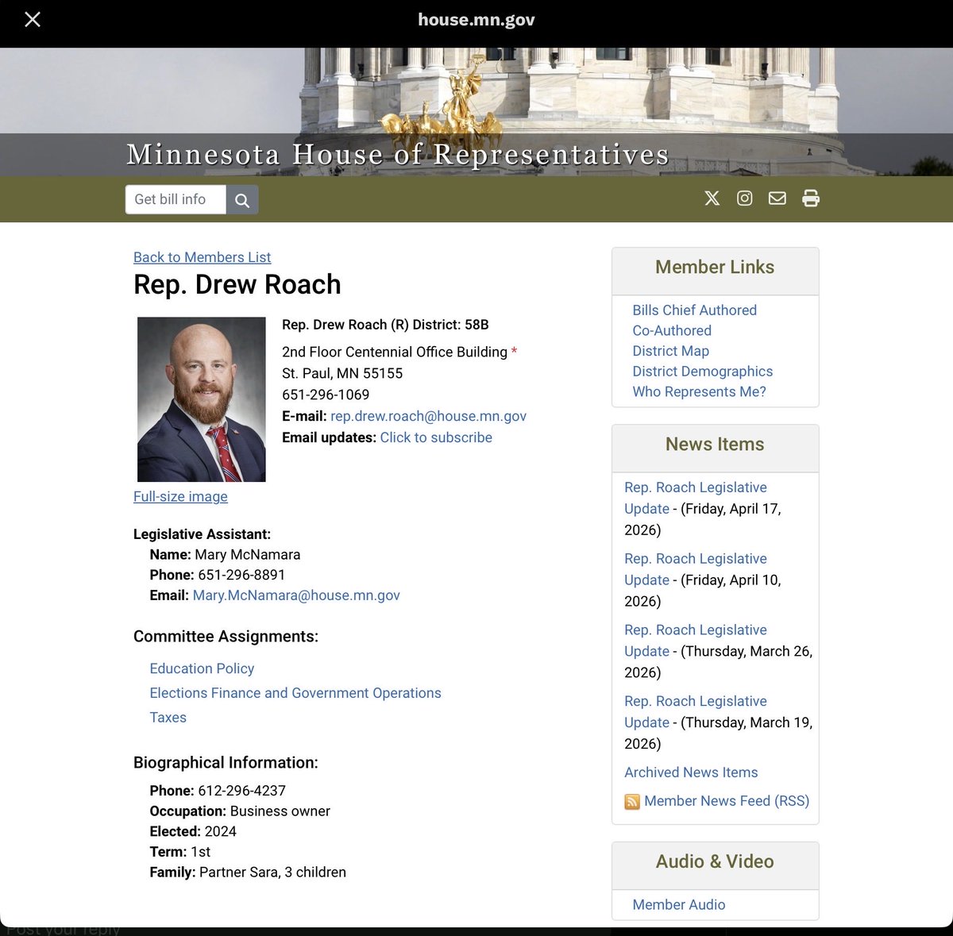The height and width of the screenshot is (936, 953).
Task: Open Elections Finance and Government Operations link
Action: [x=295, y=693]
